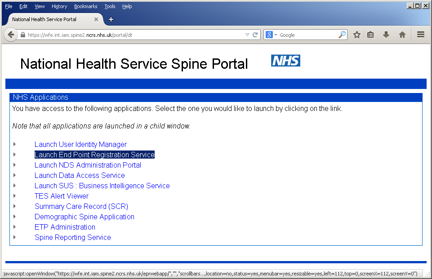The image size is (432, 279).
Task: Go to the Home page icon
Action: pyautogui.click(x=402, y=35)
